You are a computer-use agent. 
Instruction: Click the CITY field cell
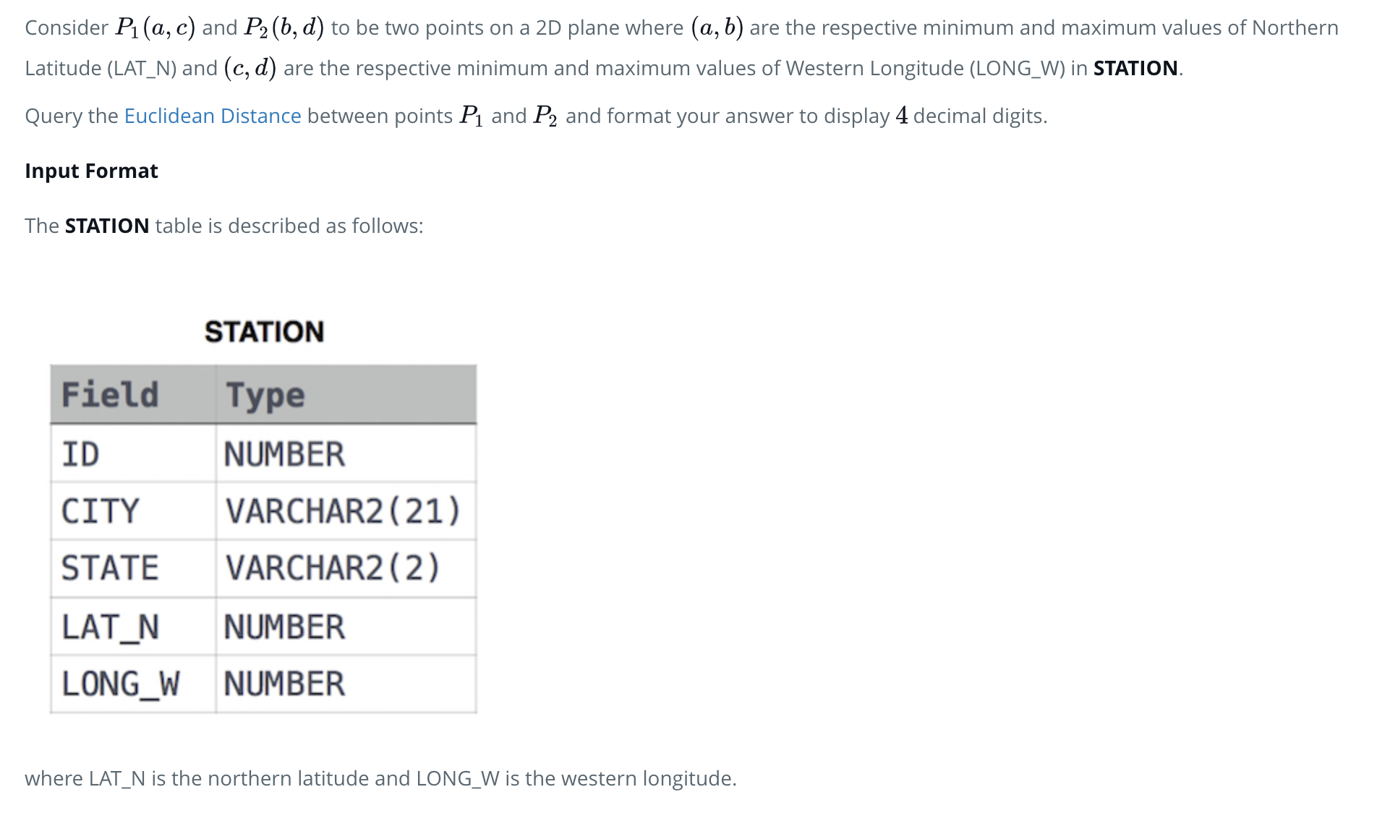[x=133, y=511]
